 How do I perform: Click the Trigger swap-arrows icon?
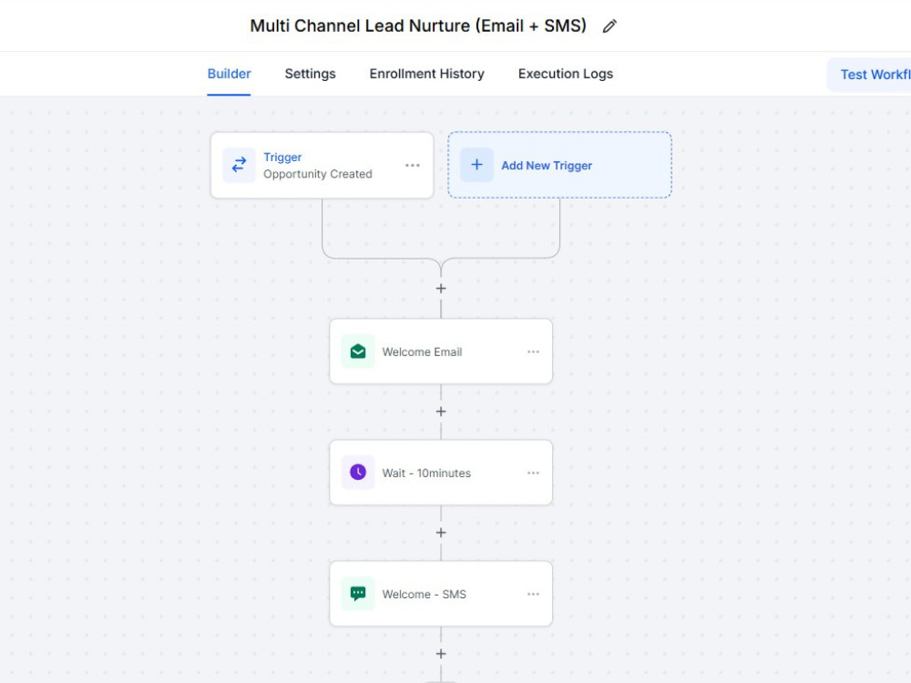(239, 166)
